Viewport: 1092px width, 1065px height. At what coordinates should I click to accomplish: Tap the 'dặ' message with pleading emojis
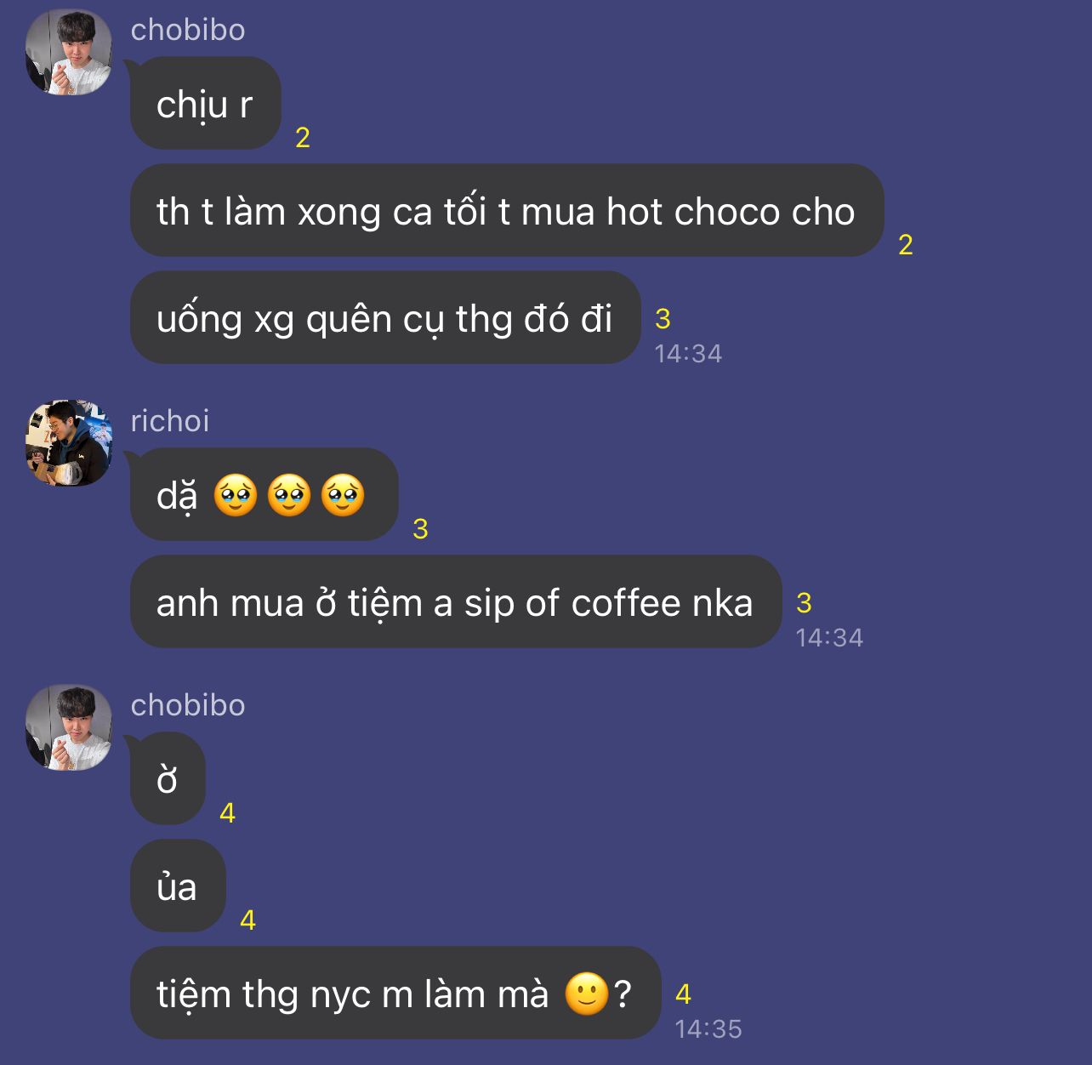(264, 495)
